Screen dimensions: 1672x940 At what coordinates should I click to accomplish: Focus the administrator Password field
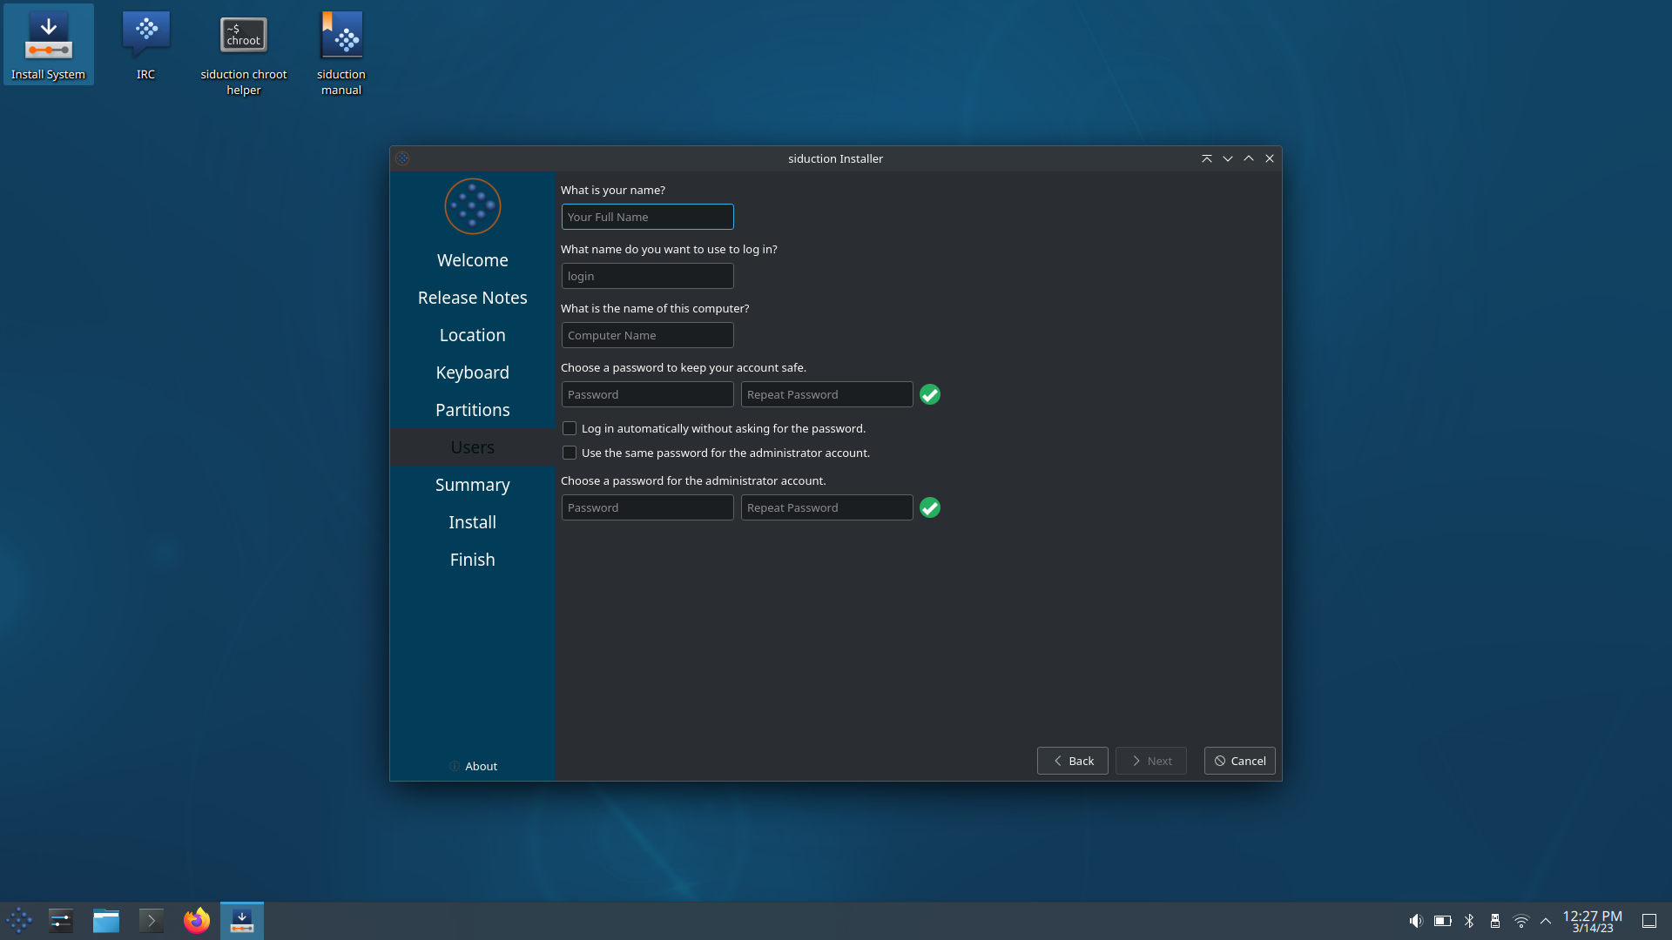click(648, 507)
